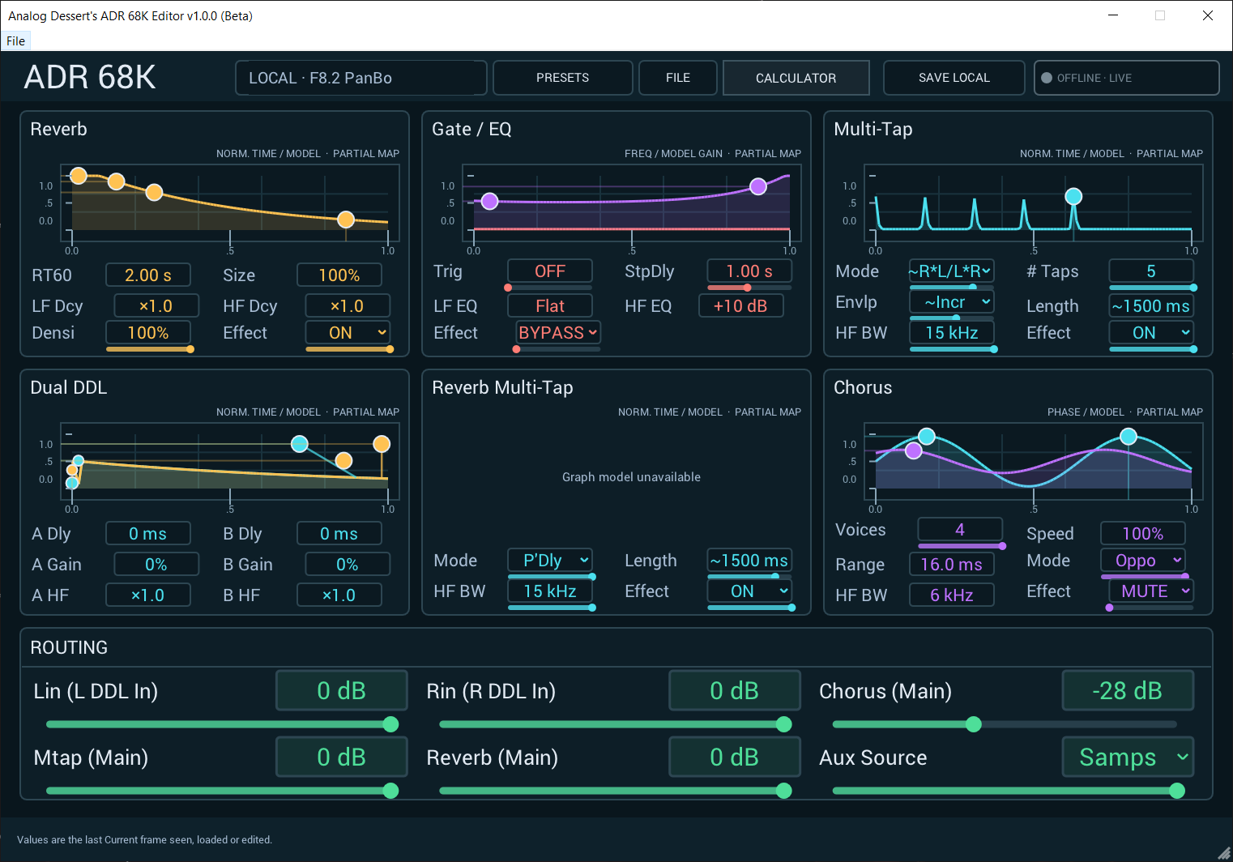Open the Reverb Effect ON dropdown
The width and height of the screenshot is (1233, 862).
(x=349, y=333)
